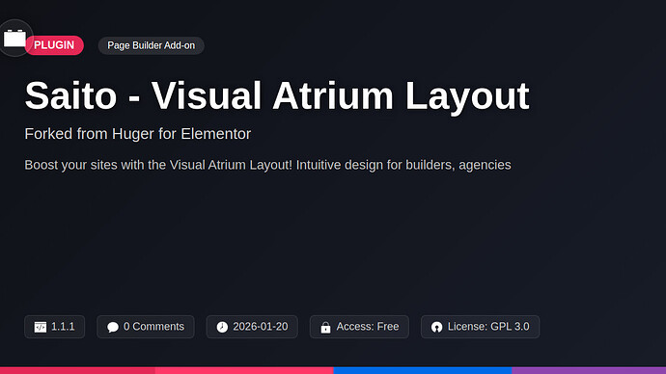Screen dimensions: 666x374
Task: Click the open-source license icon
Action: point(436,327)
